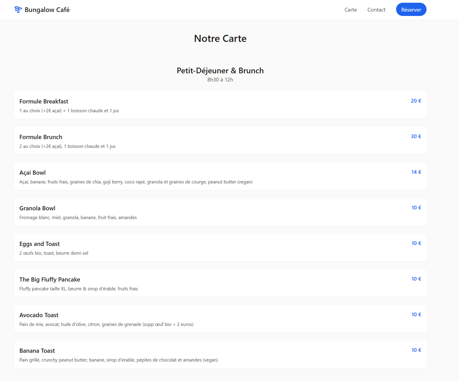The width and height of the screenshot is (459, 381).
Task: Select the Formule Brunch menu card
Action: click(x=220, y=141)
